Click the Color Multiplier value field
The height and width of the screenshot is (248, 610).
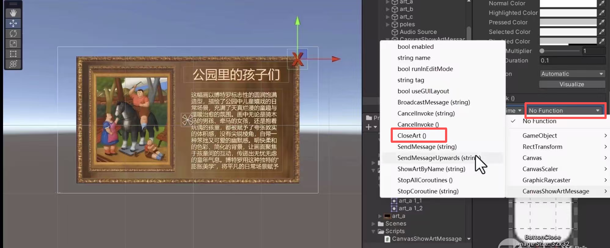[594, 51]
